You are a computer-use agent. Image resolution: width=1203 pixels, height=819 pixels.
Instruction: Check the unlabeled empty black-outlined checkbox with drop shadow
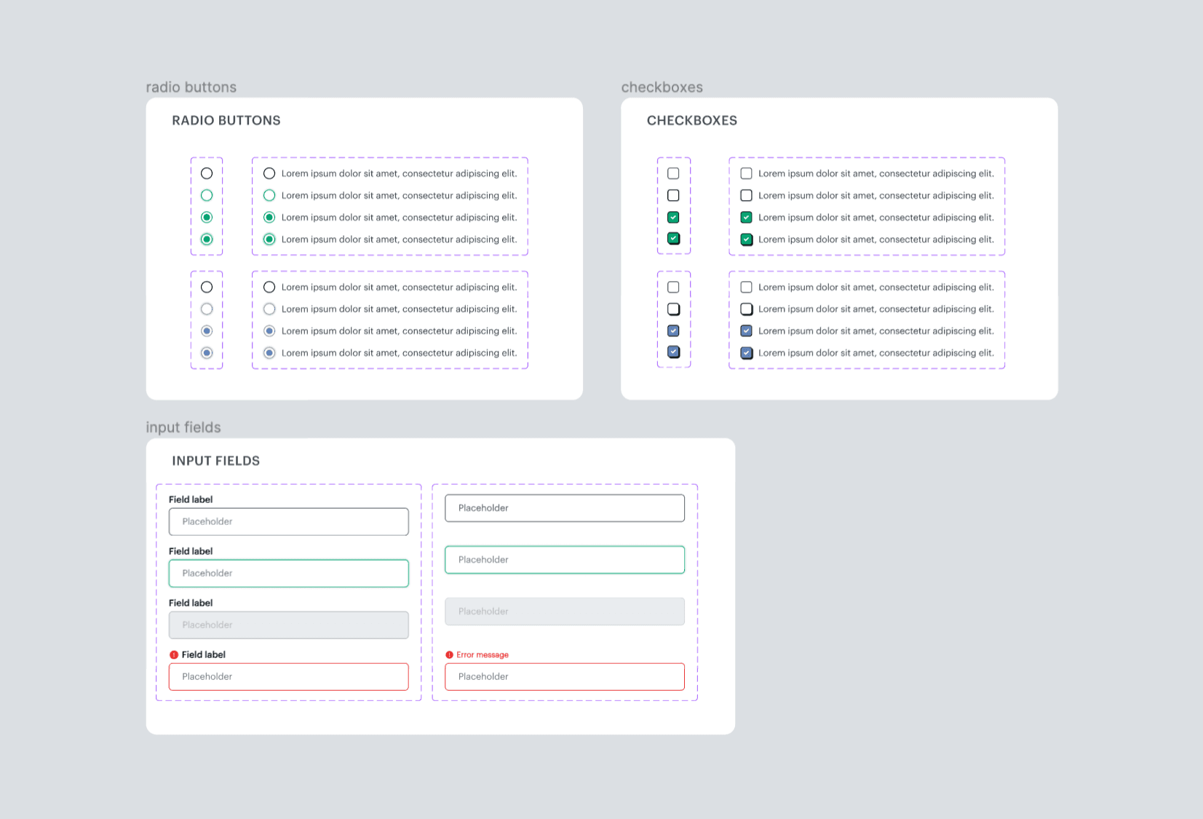673,309
